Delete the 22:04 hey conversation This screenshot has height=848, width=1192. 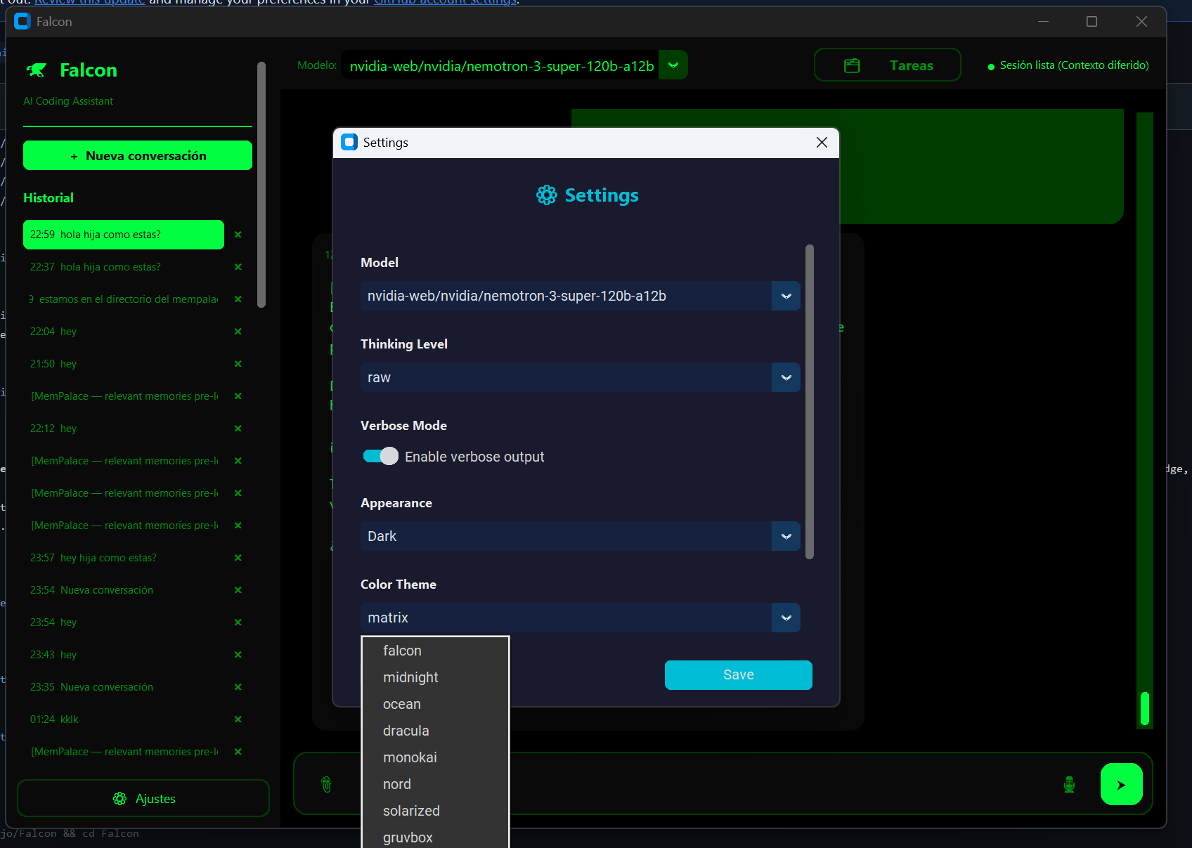coord(238,332)
